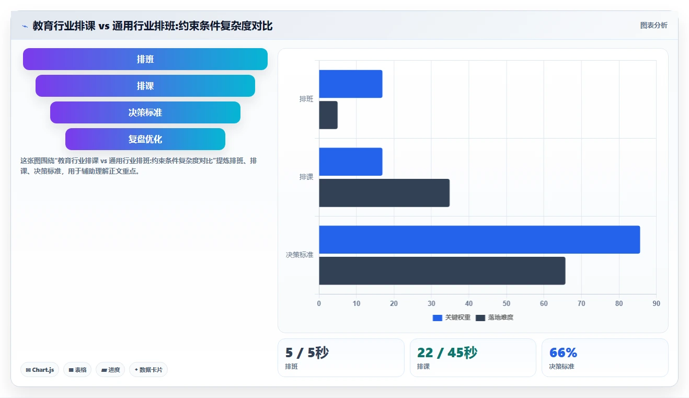Click the 排课 y-axis label
The image size is (689, 398).
coord(306,177)
